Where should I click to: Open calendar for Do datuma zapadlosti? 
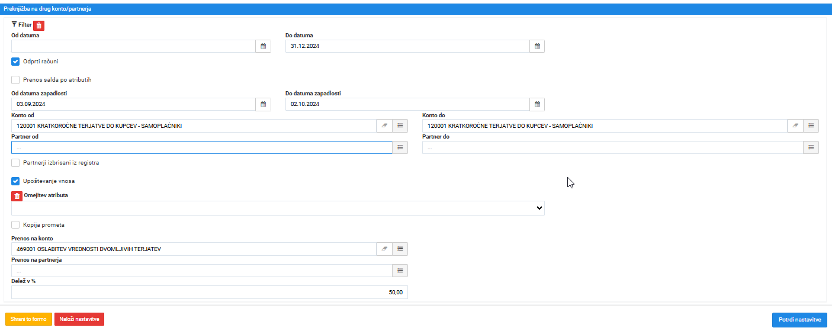[x=537, y=104]
